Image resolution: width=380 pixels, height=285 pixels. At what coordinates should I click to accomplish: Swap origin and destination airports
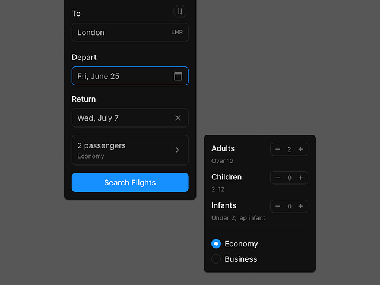[x=180, y=11]
